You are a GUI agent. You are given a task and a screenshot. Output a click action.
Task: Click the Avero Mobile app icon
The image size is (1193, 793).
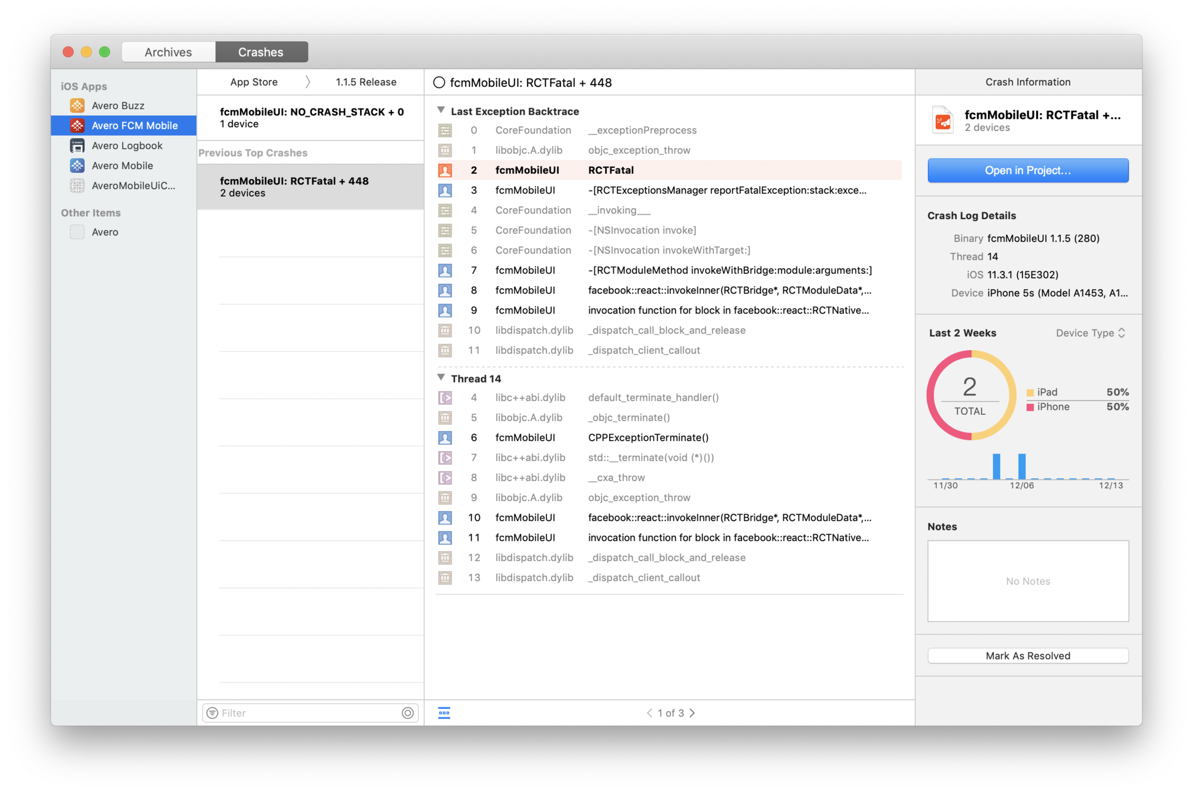pyautogui.click(x=77, y=166)
